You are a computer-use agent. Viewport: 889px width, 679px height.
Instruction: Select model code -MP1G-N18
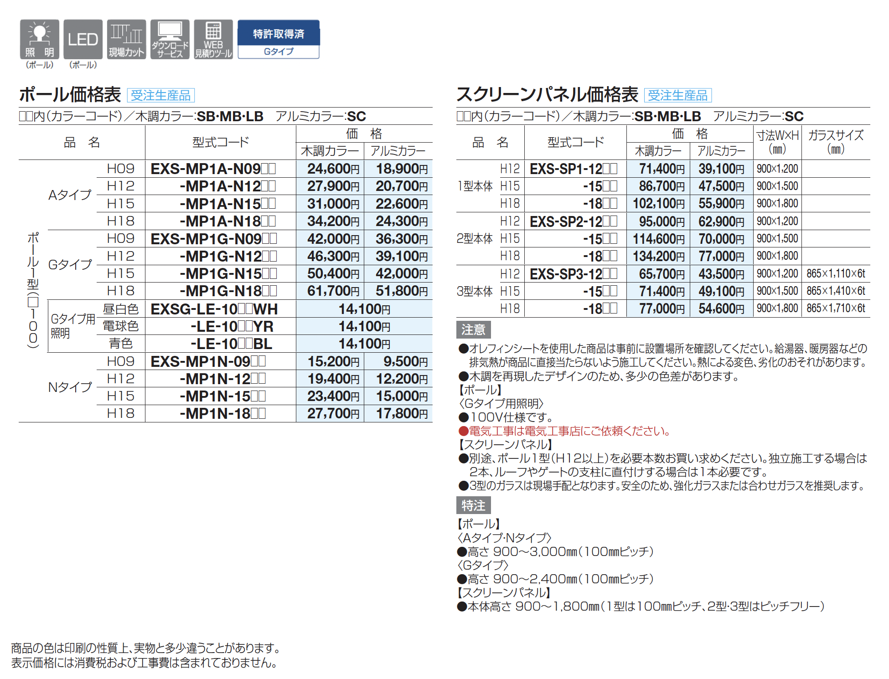pyautogui.click(x=228, y=291)
